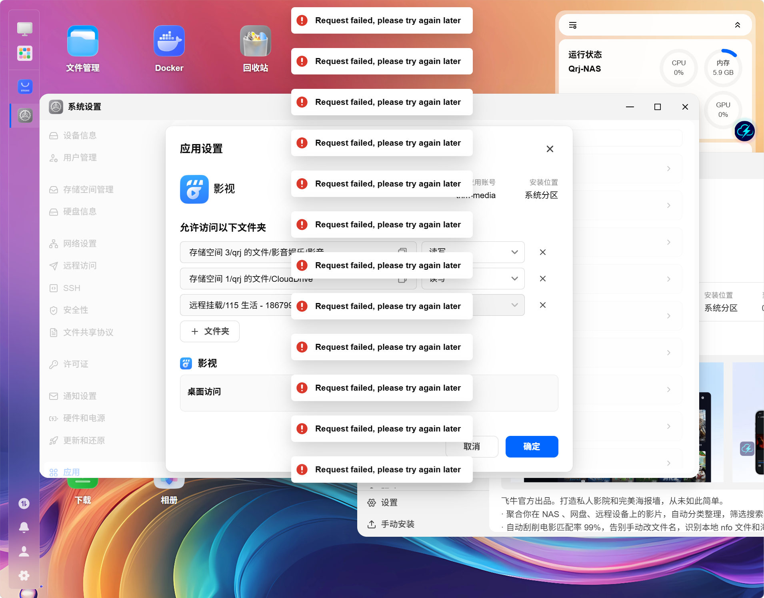Open the 文件管理 desktop app
764x598 pixels.
(83, 49)
